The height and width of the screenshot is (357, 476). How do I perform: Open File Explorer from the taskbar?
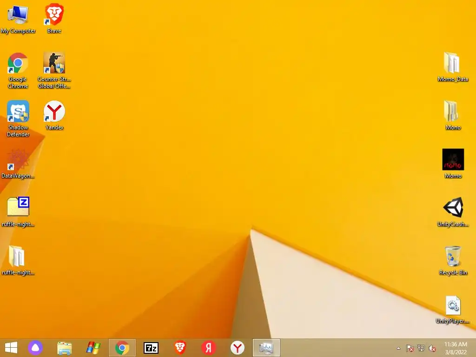click(x=64, y=348)
